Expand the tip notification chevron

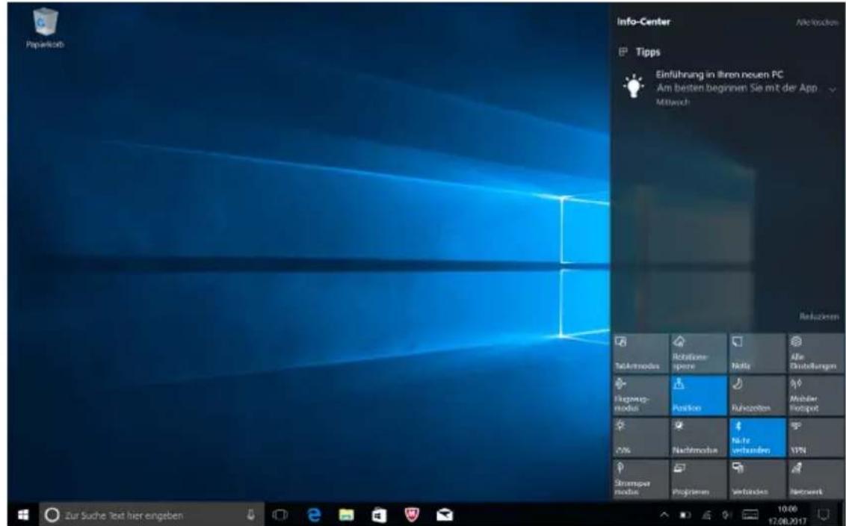(832, 90)
